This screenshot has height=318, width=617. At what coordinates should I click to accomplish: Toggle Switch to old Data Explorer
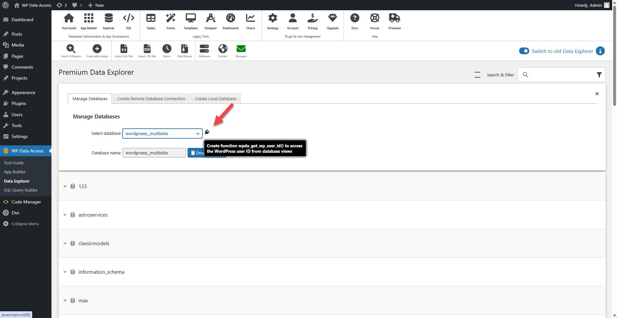pyautogui.click(x=524, y=51)
